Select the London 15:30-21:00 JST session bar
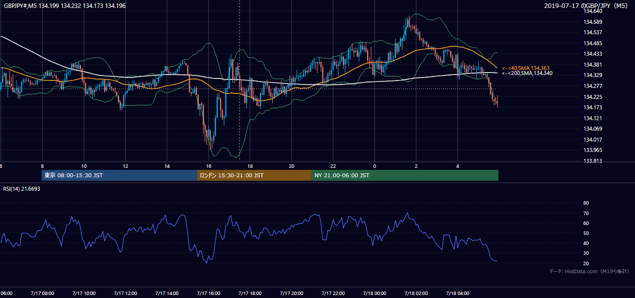This screenshot has width=635, height=298. pos(254,175)
